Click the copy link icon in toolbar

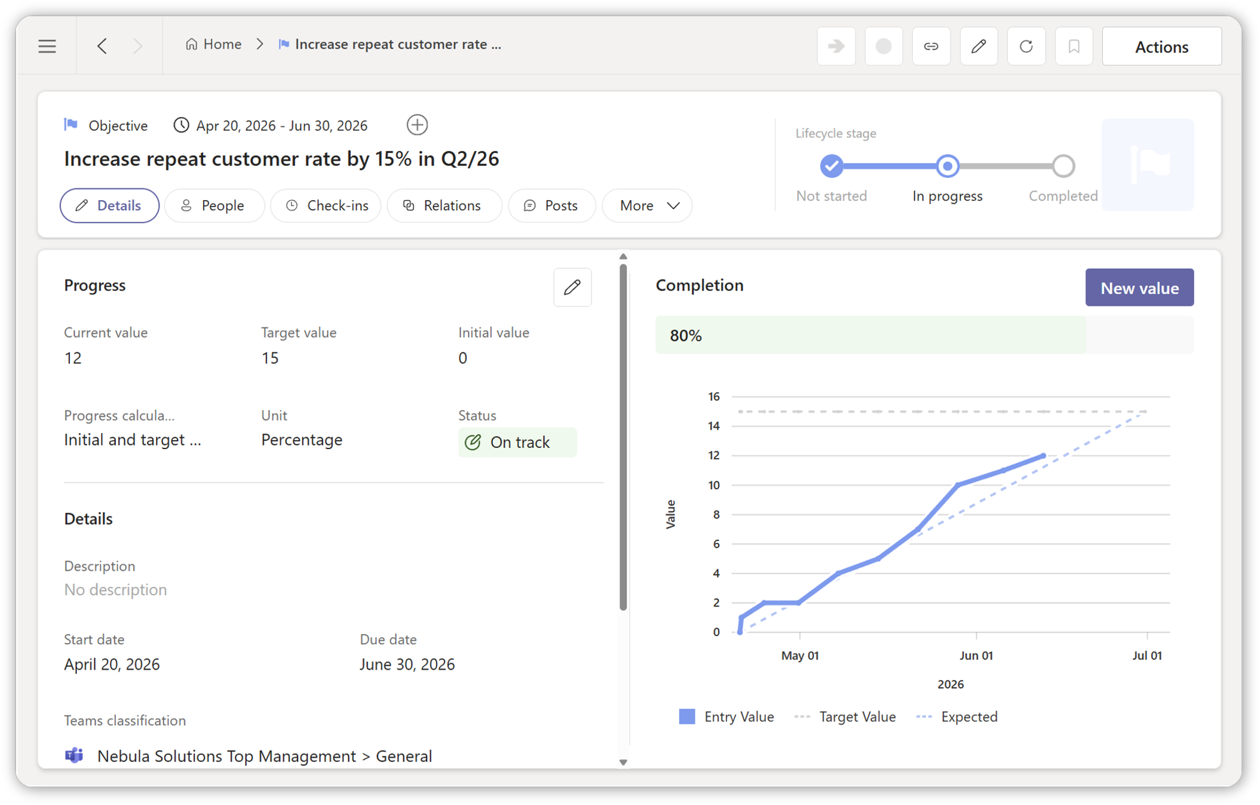(x=931, y=46)
